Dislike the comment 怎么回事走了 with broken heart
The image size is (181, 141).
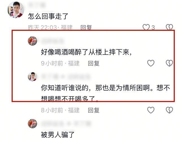click(x=169, y=27)
